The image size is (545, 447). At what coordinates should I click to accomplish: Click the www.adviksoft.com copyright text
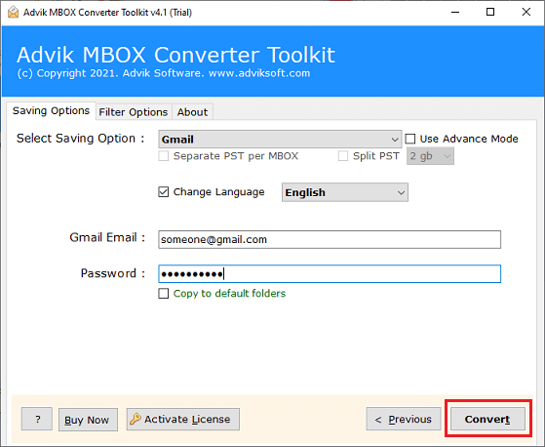pyautogui.click(x=259, y=73)
